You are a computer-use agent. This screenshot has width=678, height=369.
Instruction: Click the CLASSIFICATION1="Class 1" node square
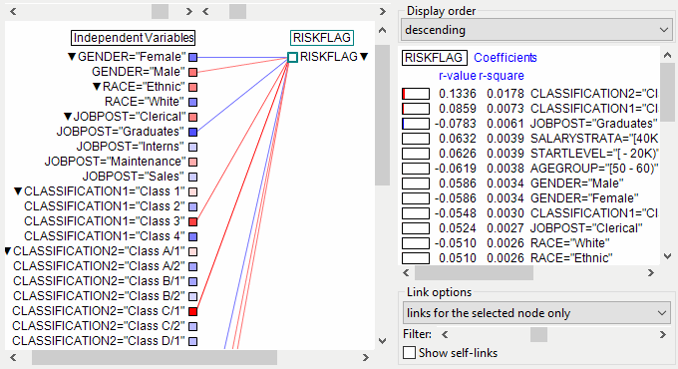tap(193, 191)
